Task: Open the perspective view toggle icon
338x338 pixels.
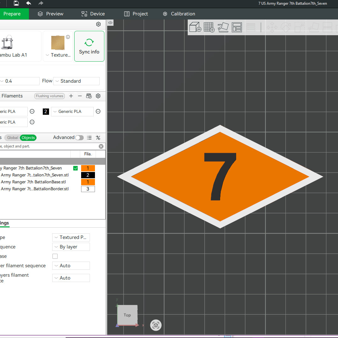Action: click(x=156, y=325)
